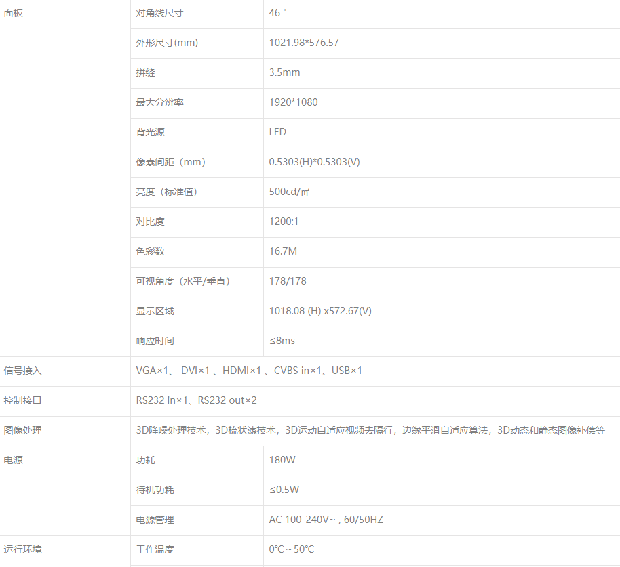Click the ≤8ms response time value

[282, 341]
